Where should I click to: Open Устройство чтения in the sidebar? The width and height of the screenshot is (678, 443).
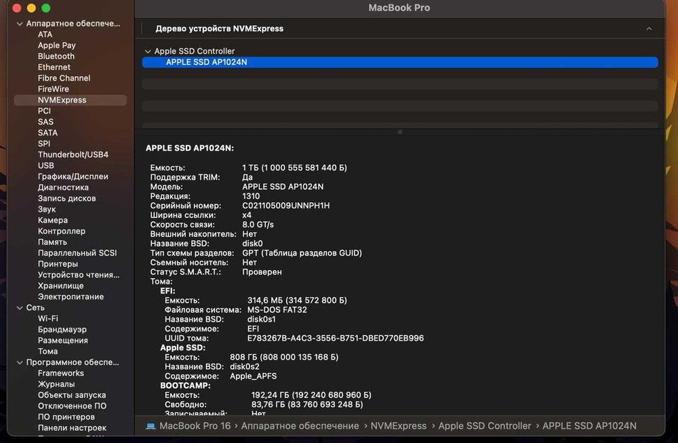click(x=79, y=275)
